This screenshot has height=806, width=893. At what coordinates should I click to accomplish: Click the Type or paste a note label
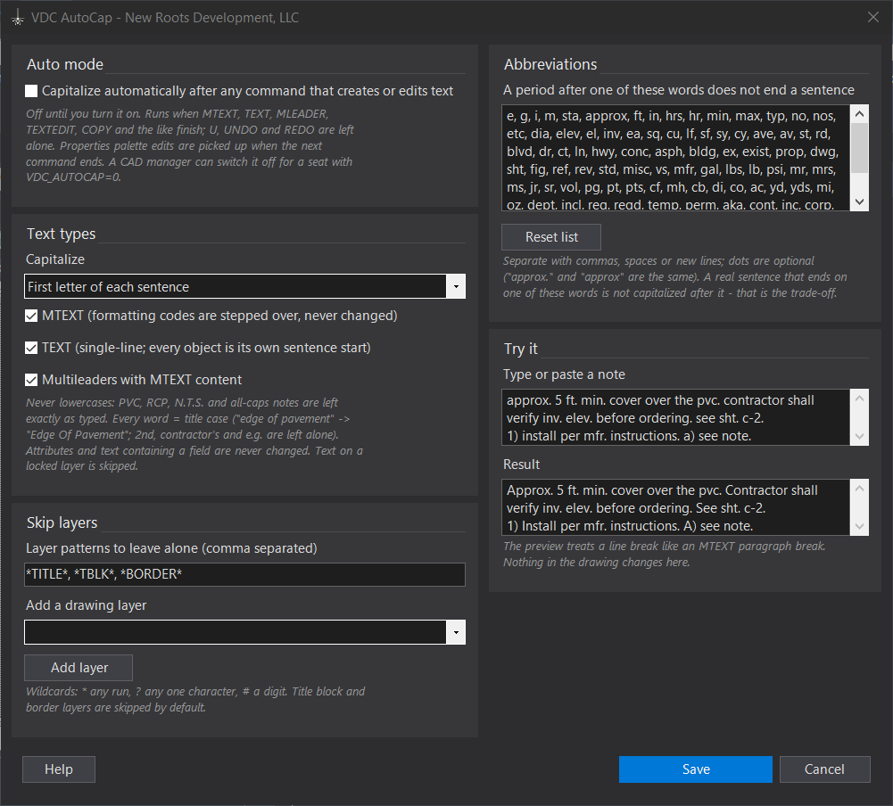pos(564,374)
